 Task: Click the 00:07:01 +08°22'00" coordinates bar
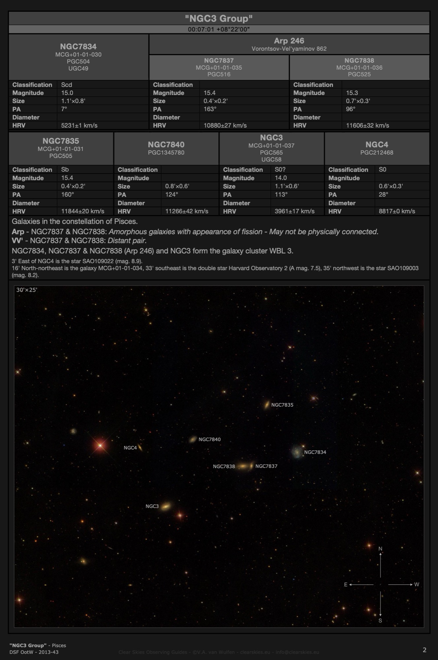pos(219,29)
